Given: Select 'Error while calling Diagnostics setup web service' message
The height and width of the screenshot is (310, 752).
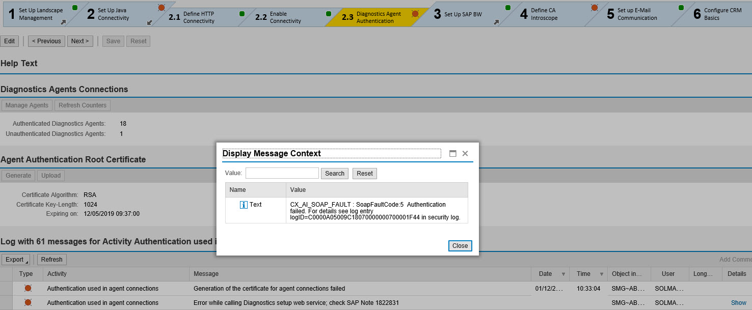Looking at the screenshot, I should pyautogui.click(x=296, y=303).
